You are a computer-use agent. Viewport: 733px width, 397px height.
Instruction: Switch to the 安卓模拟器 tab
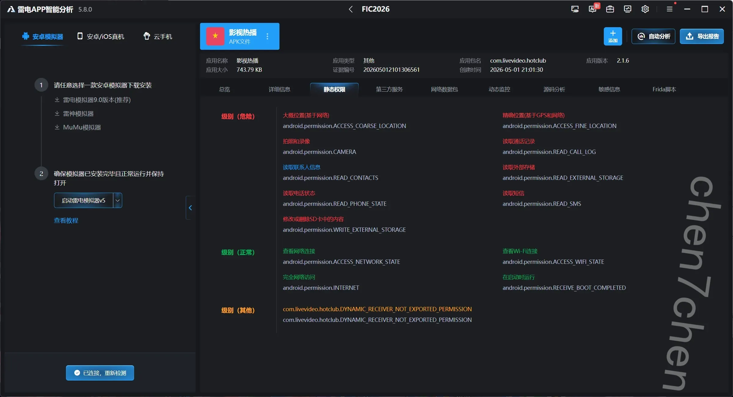tap(43, 37)
